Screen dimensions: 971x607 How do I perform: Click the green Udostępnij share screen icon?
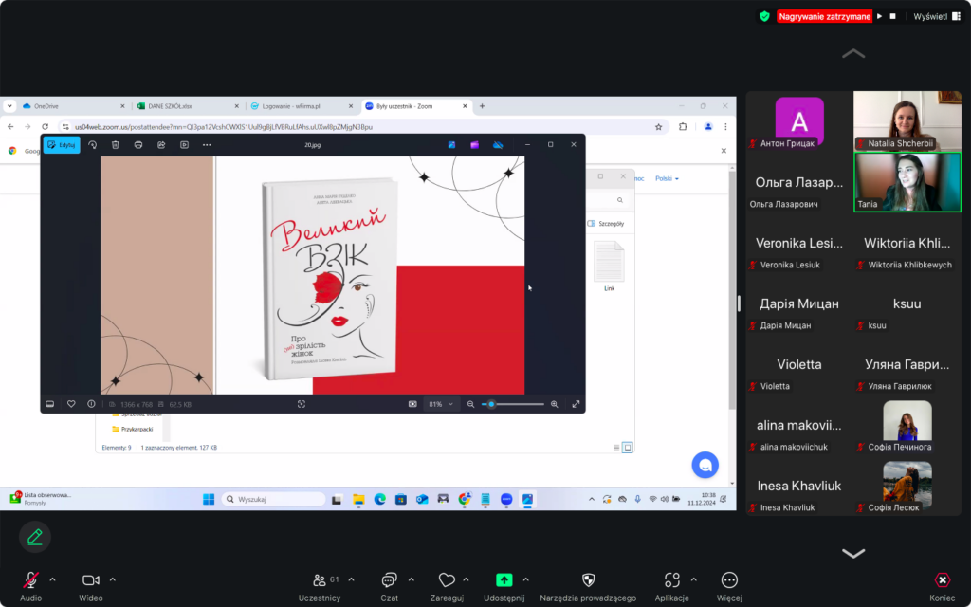pos(504,580)
